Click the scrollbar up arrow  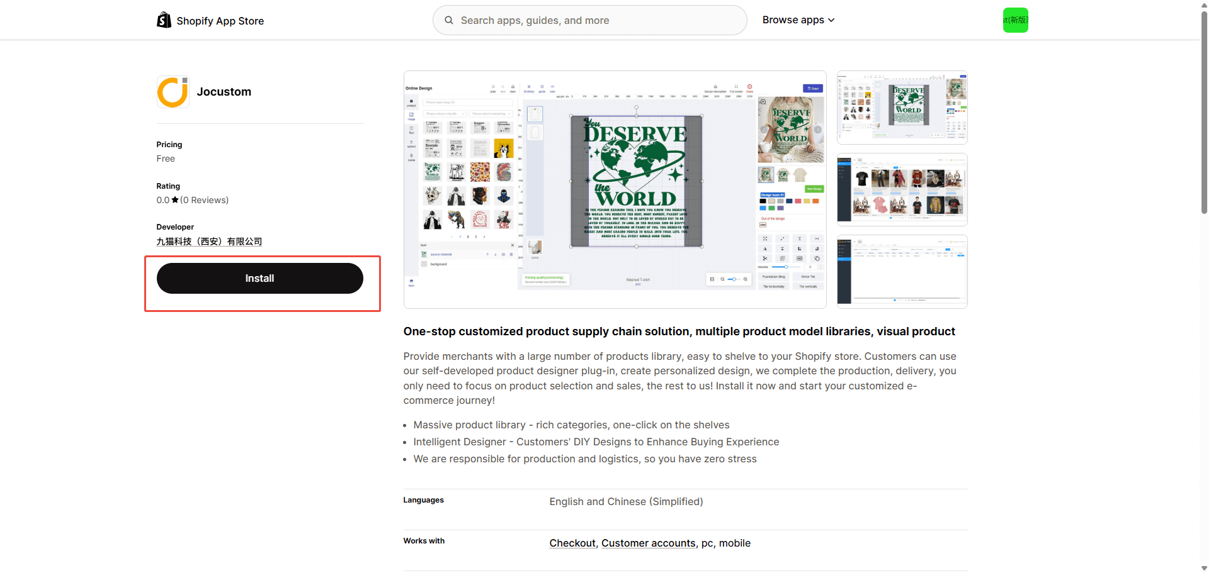[1204, 4]
